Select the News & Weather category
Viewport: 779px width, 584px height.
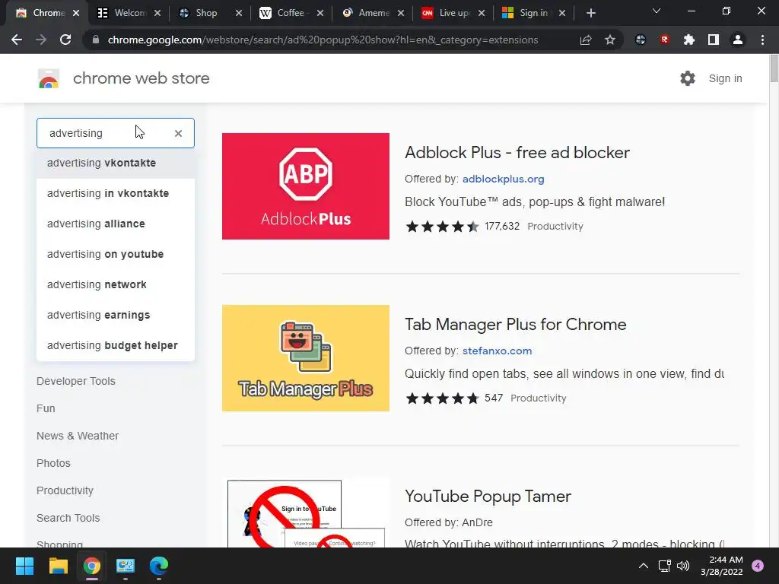point(78,436)
